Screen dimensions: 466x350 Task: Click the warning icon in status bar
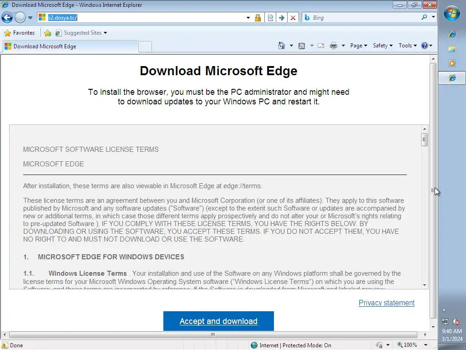click(5, 345)
